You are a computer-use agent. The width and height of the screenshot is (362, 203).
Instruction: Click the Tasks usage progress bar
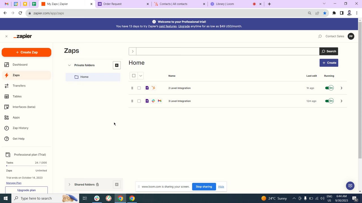(x=26, y=166)
